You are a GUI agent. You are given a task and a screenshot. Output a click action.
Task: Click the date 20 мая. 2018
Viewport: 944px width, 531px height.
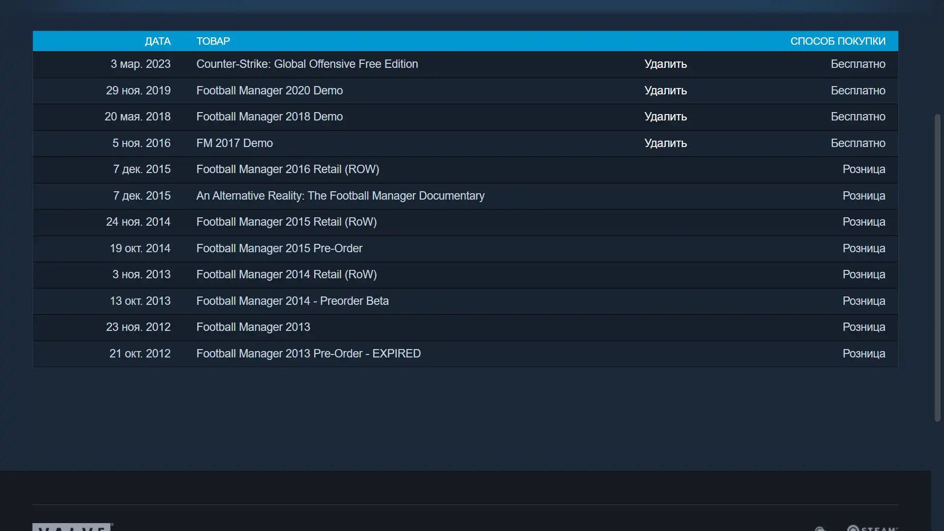click(138, 117)
